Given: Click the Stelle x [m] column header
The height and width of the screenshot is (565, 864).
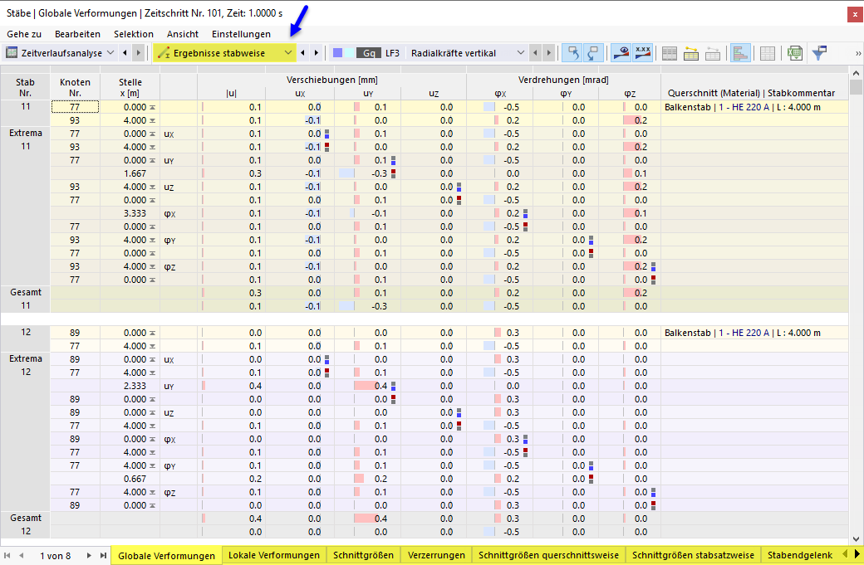Looking at the screenshot, I should click(130, 87).
